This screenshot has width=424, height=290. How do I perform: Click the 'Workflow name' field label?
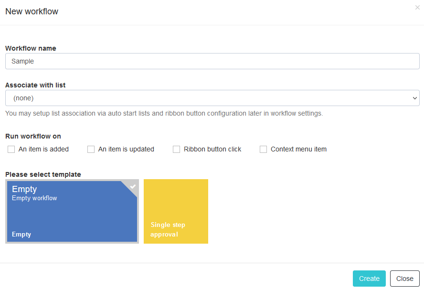click(31, 48)
